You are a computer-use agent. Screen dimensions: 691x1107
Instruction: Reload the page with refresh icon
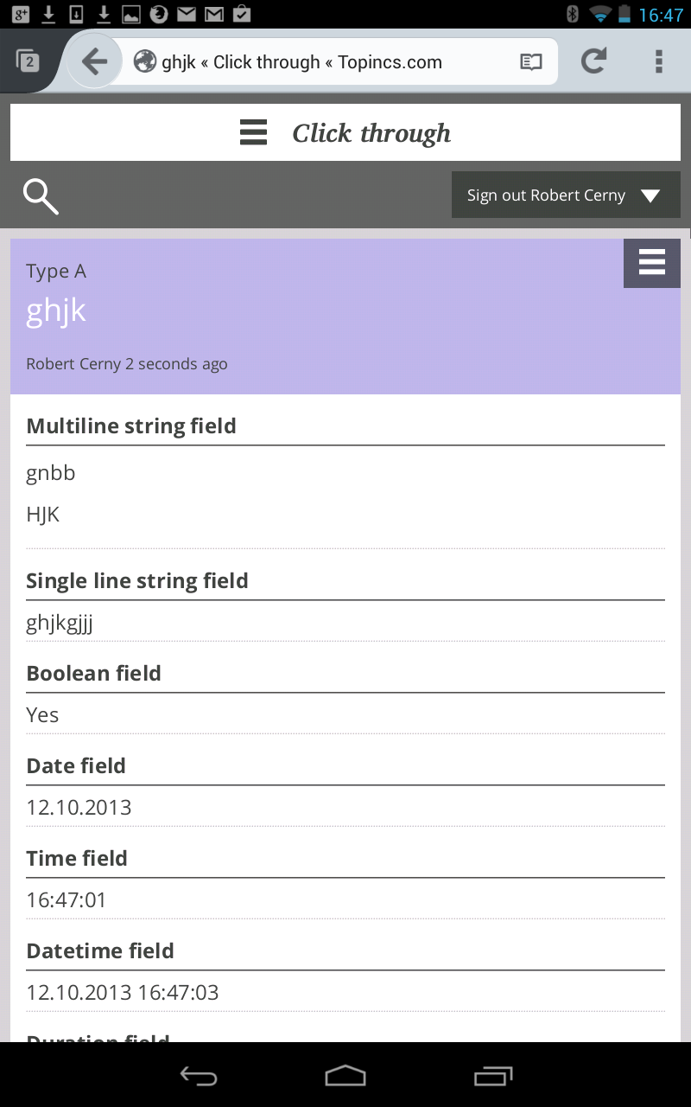pos(593,61)
